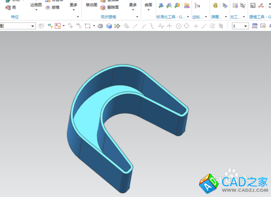This screenshot has width=271, height=197.
Task: Toggle the red-bordered selection filter icon
Action: click(x=57, y=26)
